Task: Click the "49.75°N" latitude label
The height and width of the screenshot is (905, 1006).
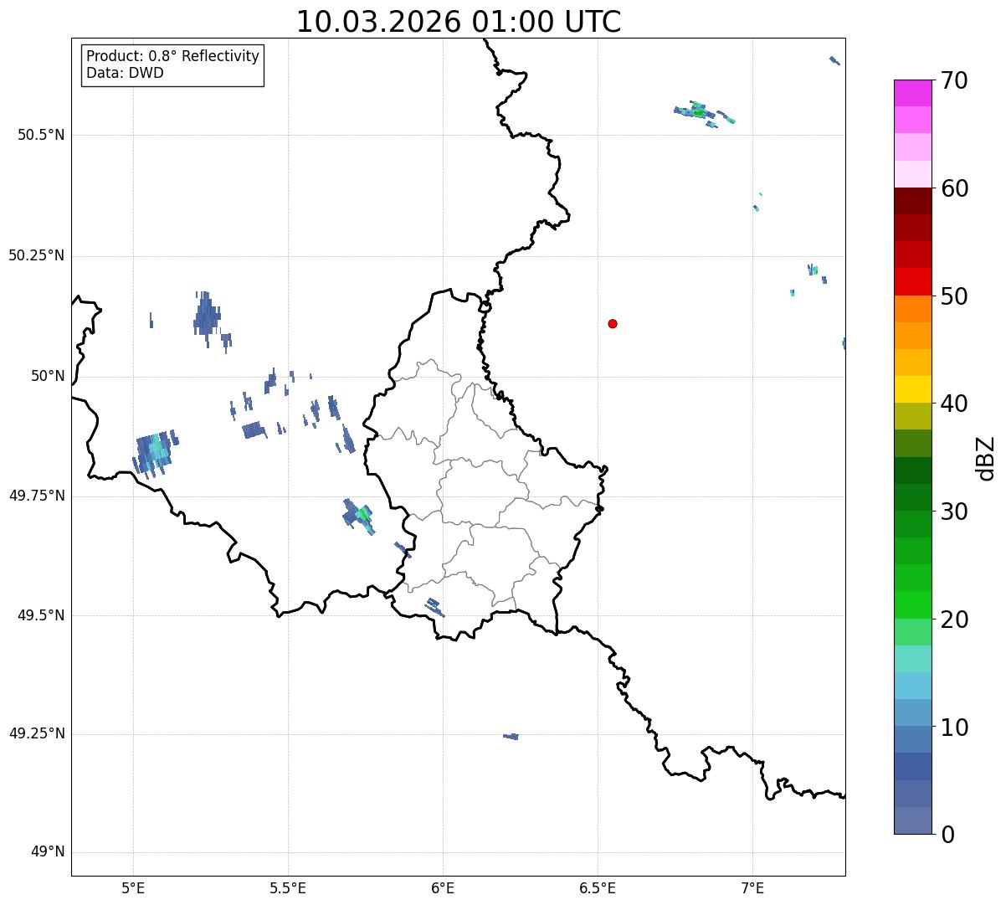Action: click(x=37, y=496)
